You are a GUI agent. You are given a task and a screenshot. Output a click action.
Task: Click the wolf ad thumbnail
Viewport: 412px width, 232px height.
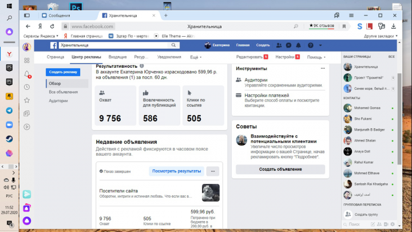(211, 193)
